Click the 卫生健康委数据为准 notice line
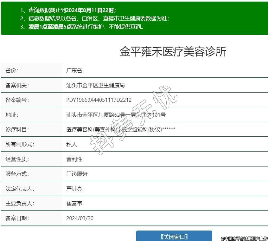The width and height of the screenshot is (268, 241). click(x=95, y=18)
